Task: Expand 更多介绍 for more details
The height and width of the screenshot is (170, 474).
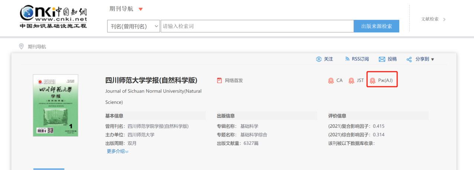Action: coord(117,151)
